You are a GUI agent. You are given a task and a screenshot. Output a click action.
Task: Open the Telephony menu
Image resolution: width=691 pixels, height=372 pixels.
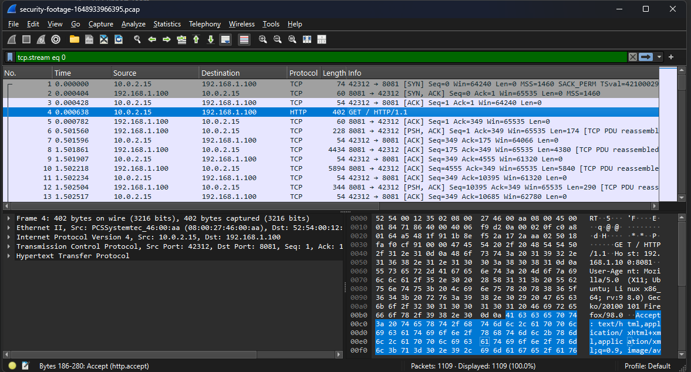point(204,24)
